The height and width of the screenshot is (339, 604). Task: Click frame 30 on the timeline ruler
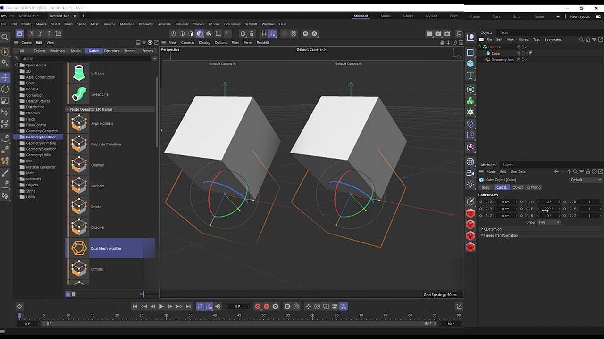(x=166, y=315)
